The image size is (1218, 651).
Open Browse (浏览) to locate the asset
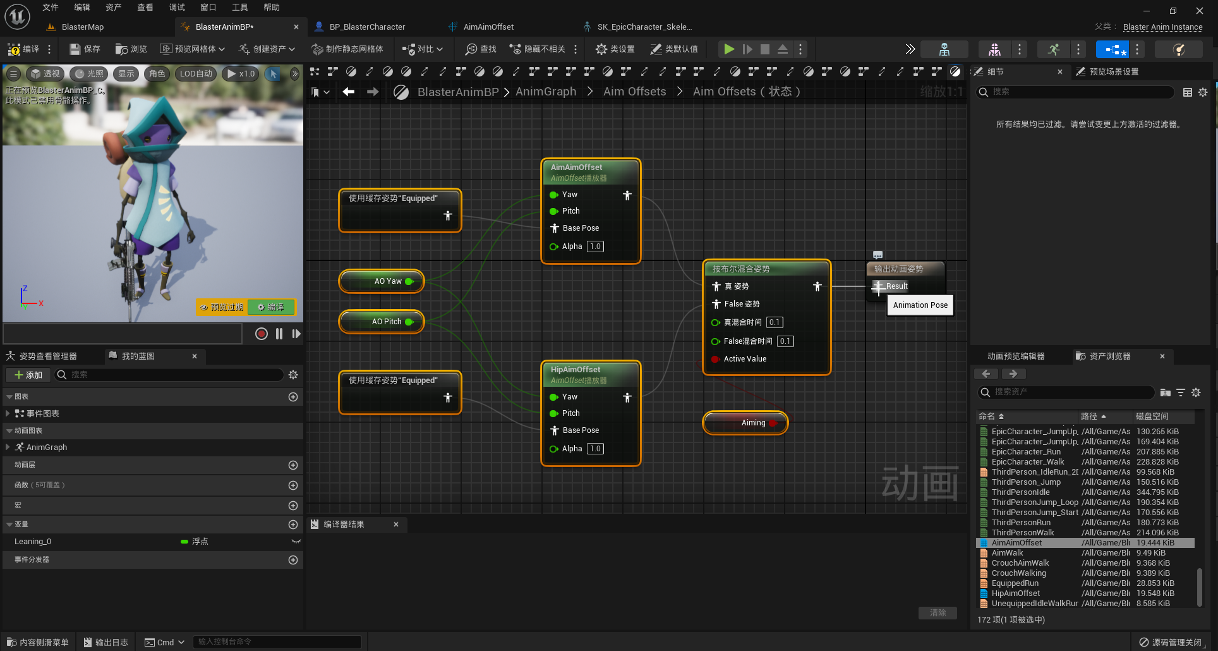tap(131, 49)
